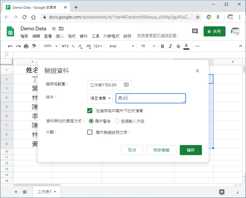Viewport: 246px width, 198px height.
Task: Open the 123 number format dropdown
Action: coord(98,46)
